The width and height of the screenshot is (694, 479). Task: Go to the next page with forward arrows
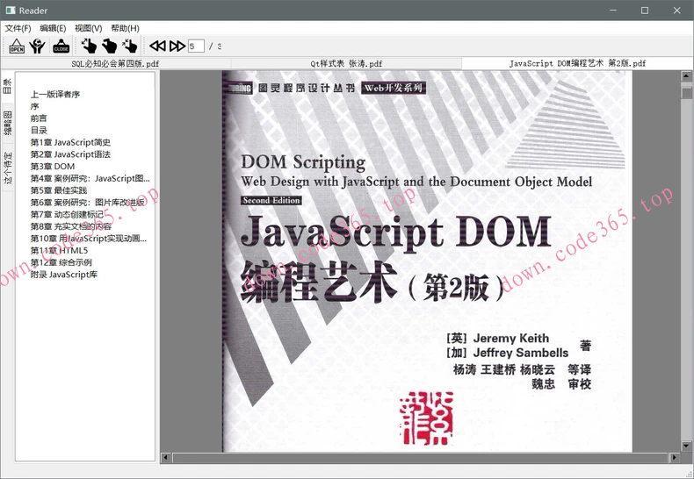[177, 46]
